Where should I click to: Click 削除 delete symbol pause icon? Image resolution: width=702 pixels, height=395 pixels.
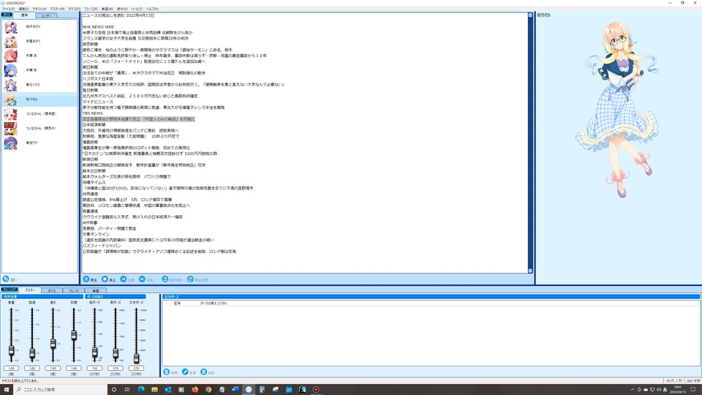click(204, 372)
